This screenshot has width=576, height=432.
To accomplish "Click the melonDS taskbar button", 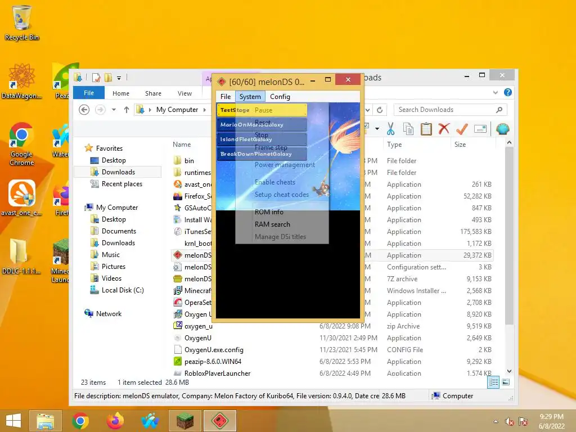I will point(220,421).
